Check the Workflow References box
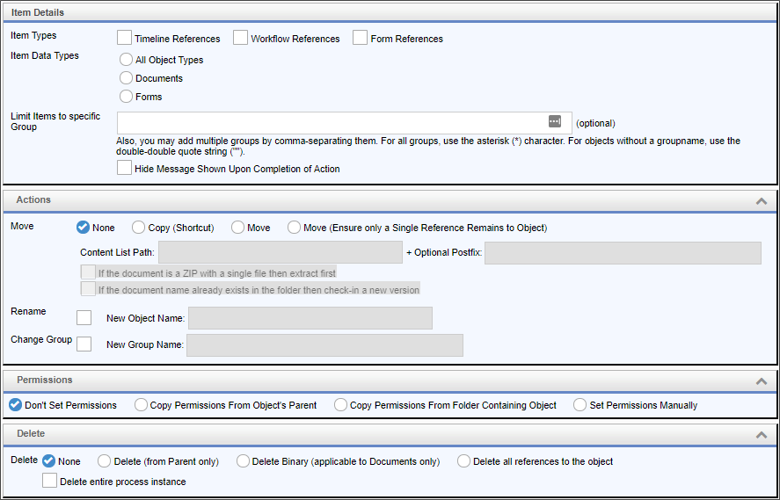 click(241, 38)
